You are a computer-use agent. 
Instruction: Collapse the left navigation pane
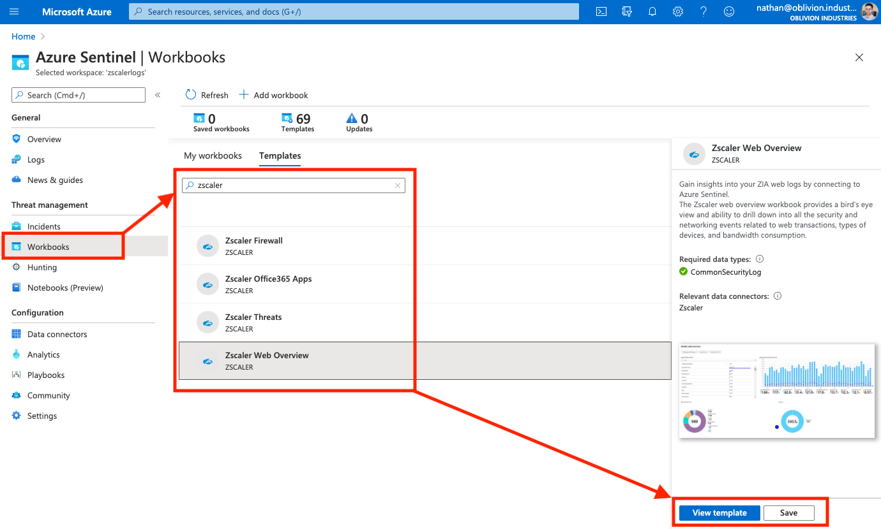point(158,95)
